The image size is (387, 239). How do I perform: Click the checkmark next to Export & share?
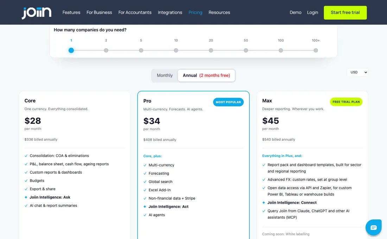pyautogui.click(x=26, y=189)
